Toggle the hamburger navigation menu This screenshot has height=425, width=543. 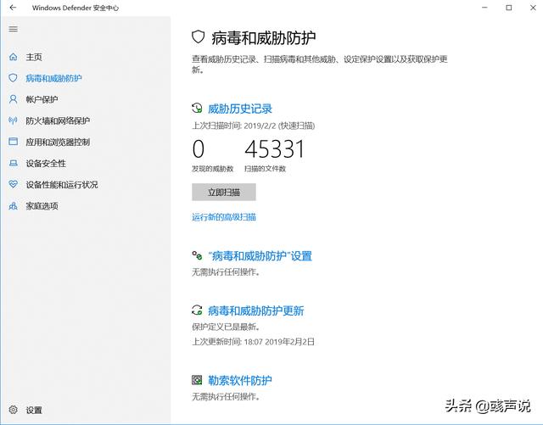[14, 29]
